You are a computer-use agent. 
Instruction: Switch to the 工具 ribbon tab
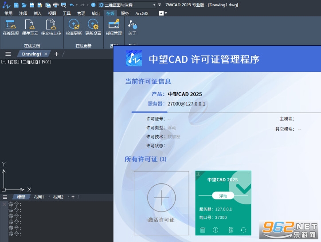[x=67, y=13]
